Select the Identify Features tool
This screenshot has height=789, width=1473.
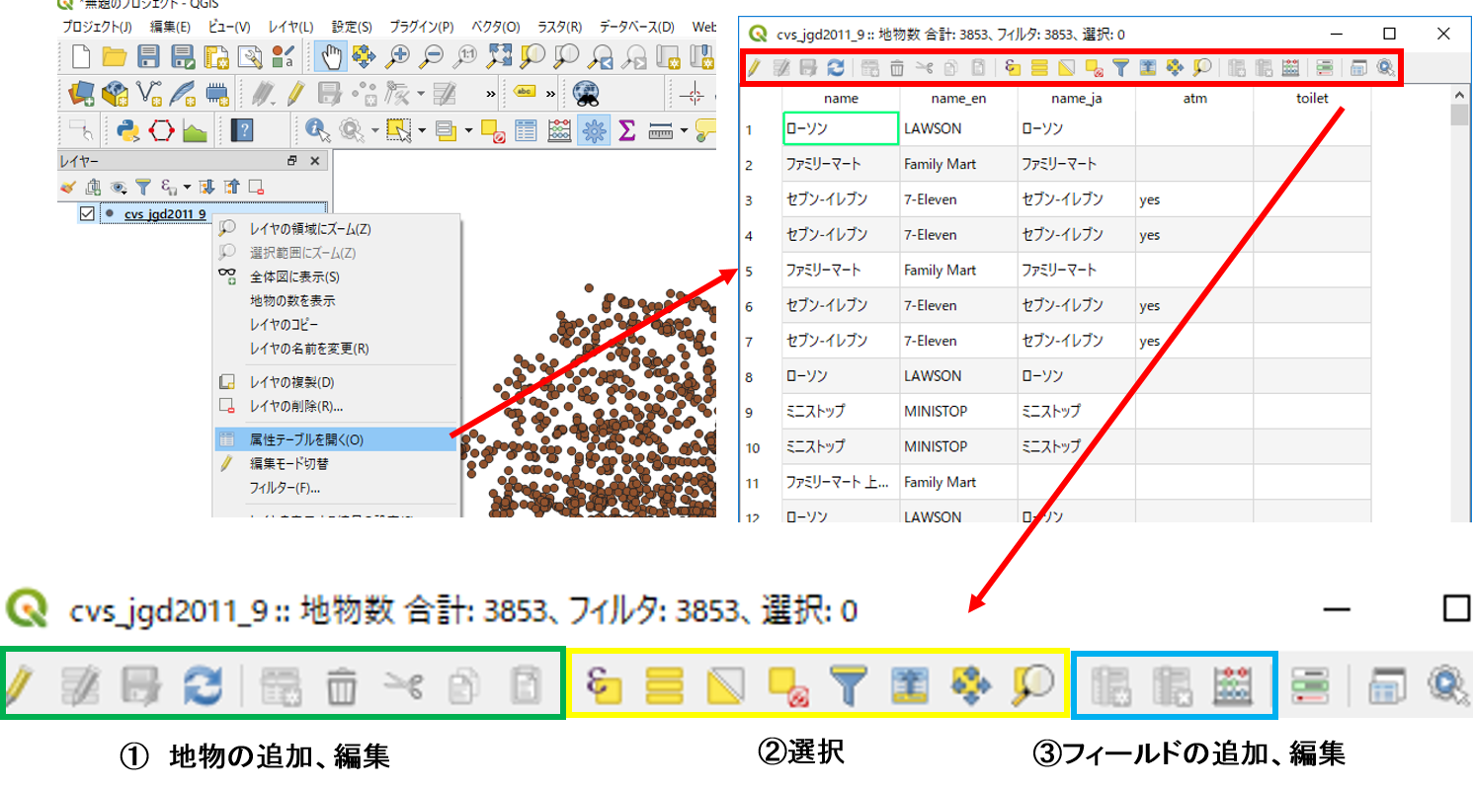[318, 130]
